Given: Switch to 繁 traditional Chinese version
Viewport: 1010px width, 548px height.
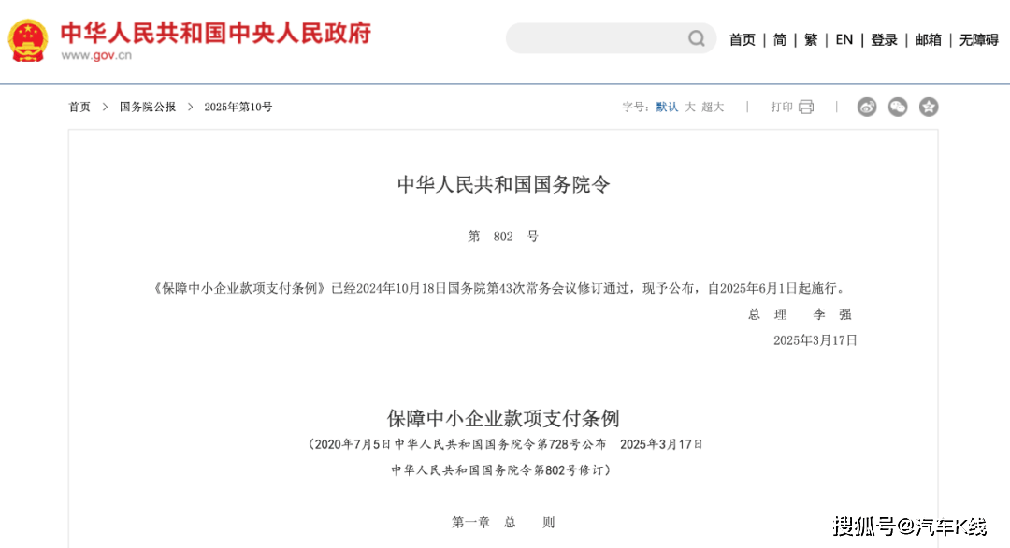Looking at the screenshot, I should point(810,39).
